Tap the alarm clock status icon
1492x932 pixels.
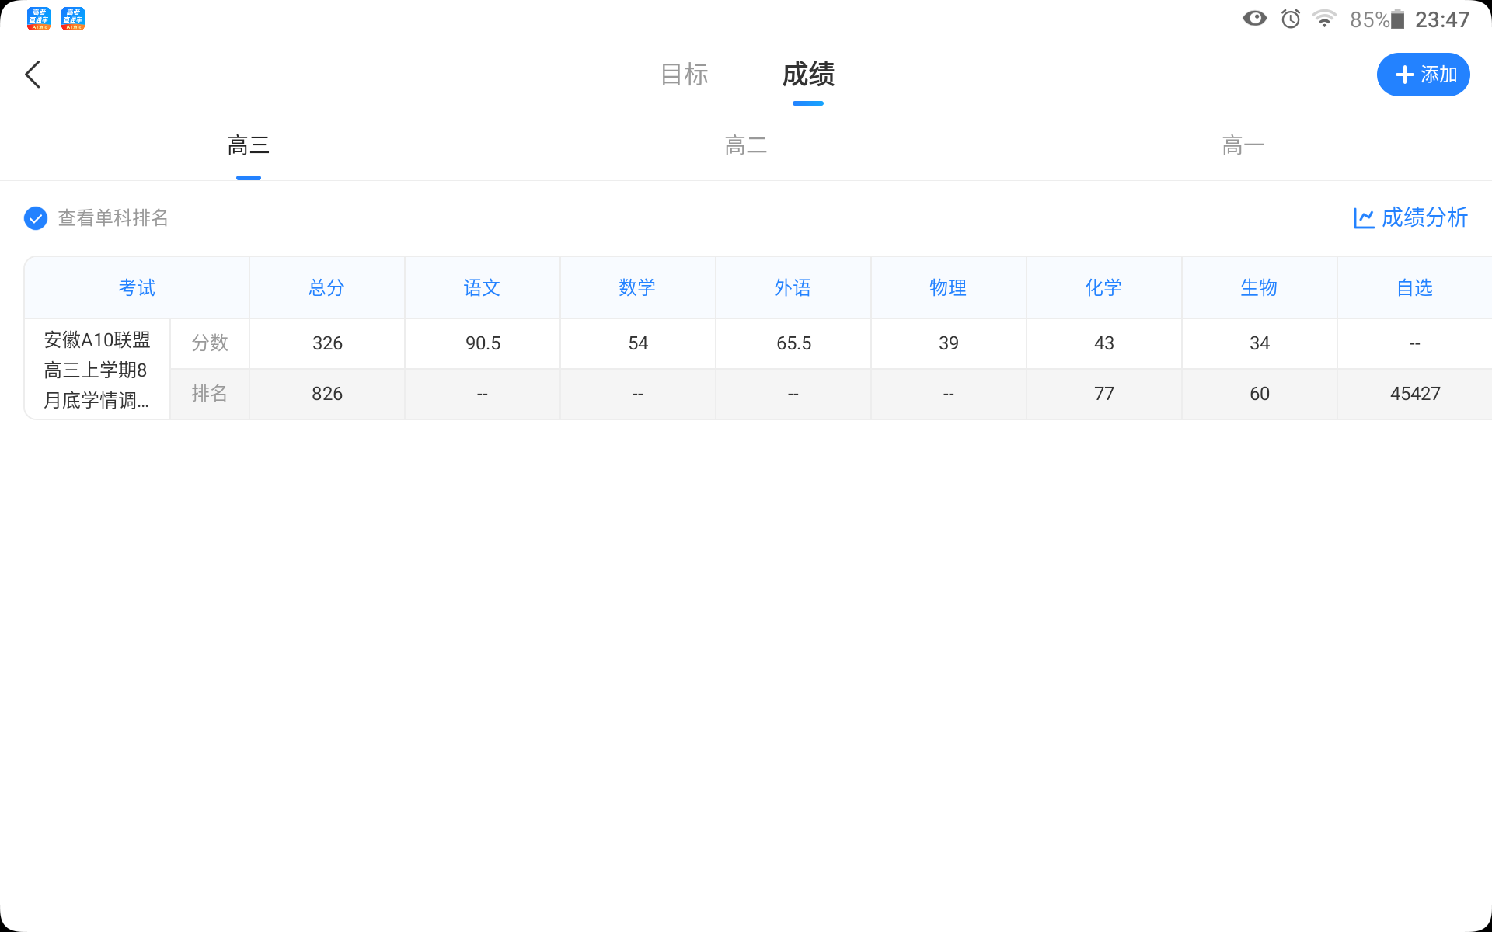[x=1291, y=19]
